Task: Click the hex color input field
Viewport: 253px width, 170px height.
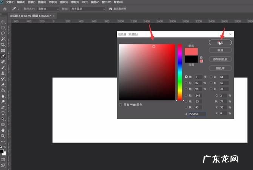Action: [x=197, y=114]
